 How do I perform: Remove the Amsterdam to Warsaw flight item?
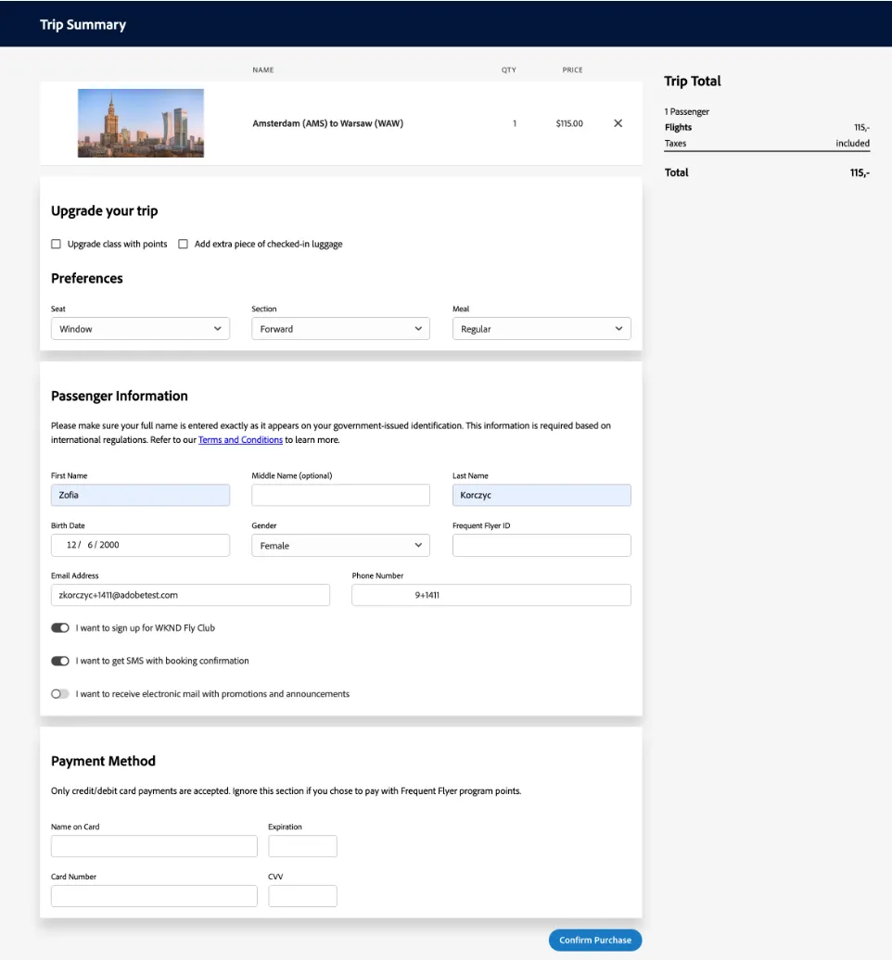[x=618, y=123]
